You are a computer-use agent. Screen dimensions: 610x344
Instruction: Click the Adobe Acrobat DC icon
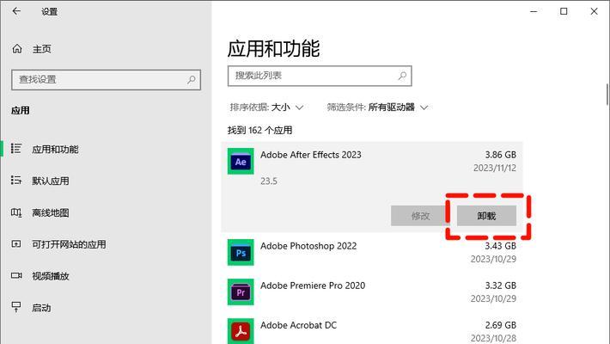point(241,331)
